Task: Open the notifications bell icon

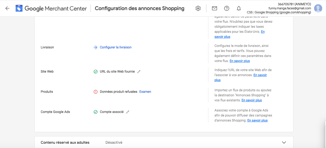Action: click(x=238, y=8)
